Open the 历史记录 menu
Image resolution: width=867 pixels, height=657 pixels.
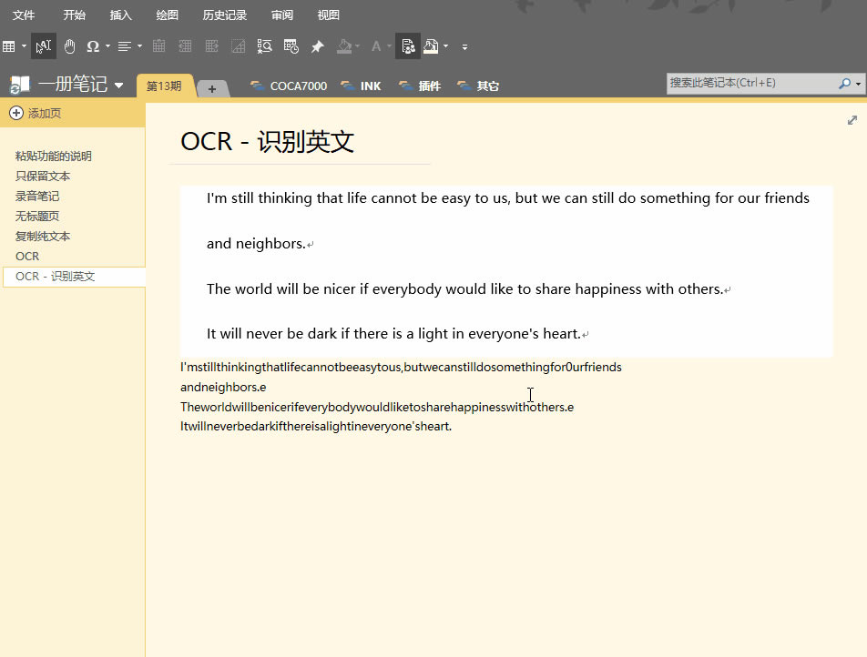click(224, 15)
